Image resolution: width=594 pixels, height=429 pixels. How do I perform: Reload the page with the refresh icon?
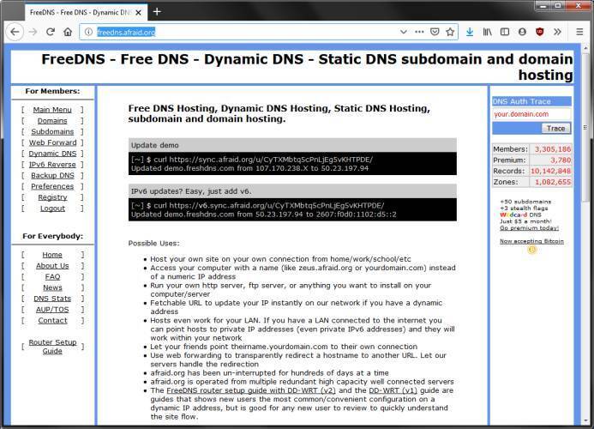[51, 32]
